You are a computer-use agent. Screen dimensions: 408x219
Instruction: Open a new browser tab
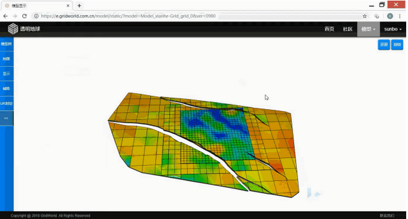tap(79, 5)
